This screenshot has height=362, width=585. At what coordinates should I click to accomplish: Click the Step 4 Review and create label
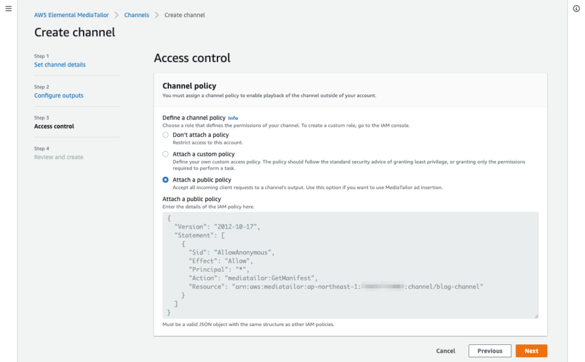tap(58, 157)
